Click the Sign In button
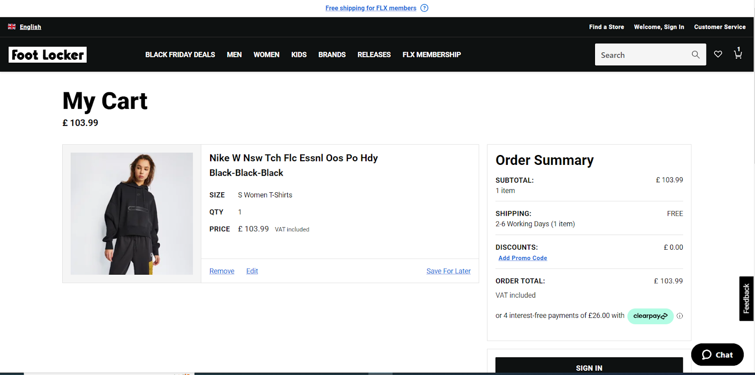Viewport: 755px width, 375px height. pyautogui.click(x=589, y=366)
